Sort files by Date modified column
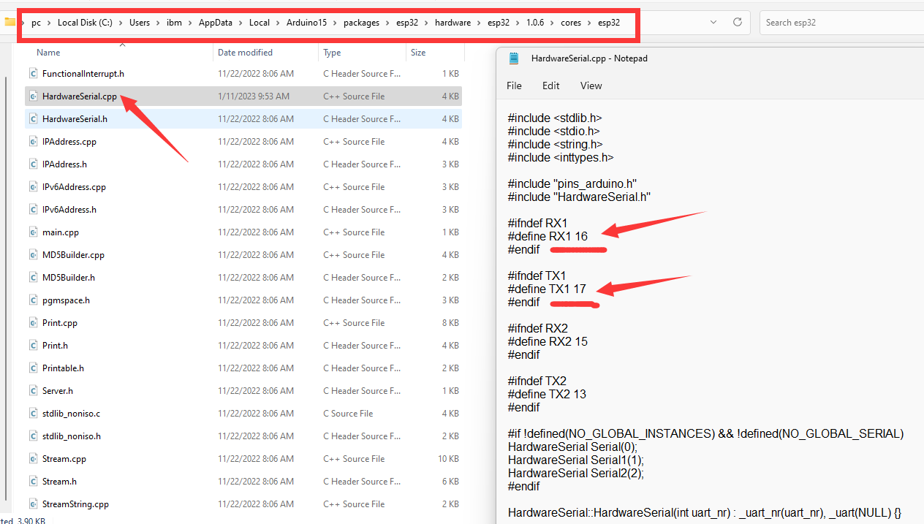Image resolution: width=924 pixels, height=524 pixels. click(245, 53)
